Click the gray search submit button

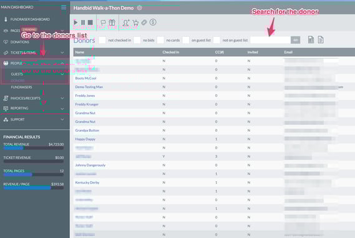296,40
